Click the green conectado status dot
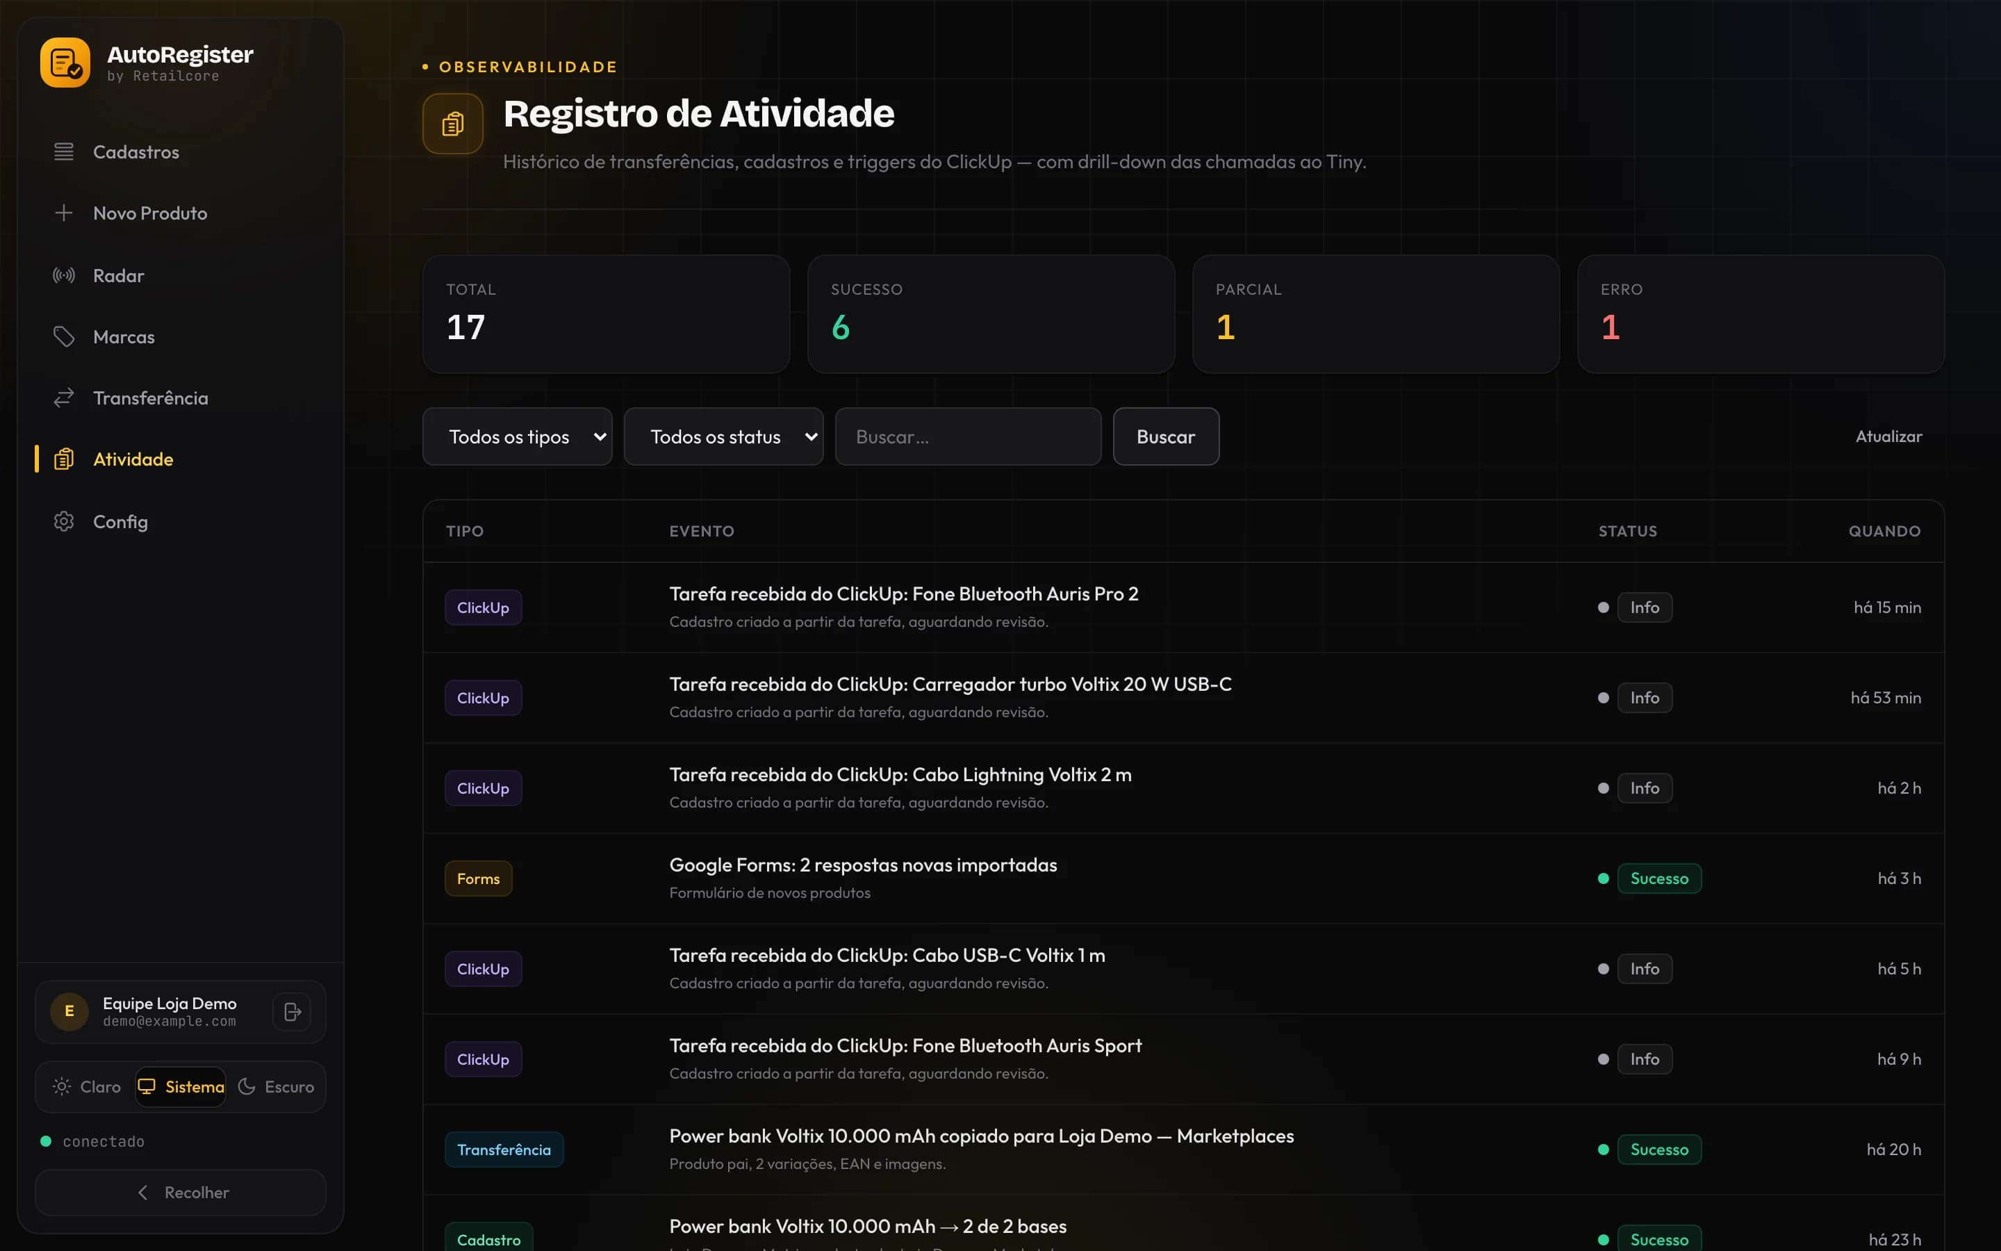The height and width of the screenshot is (1251, 2001). 47,1141
